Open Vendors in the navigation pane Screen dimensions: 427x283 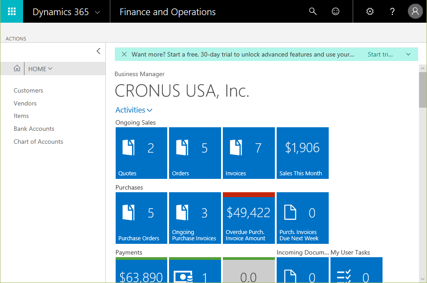coord(25,103)
